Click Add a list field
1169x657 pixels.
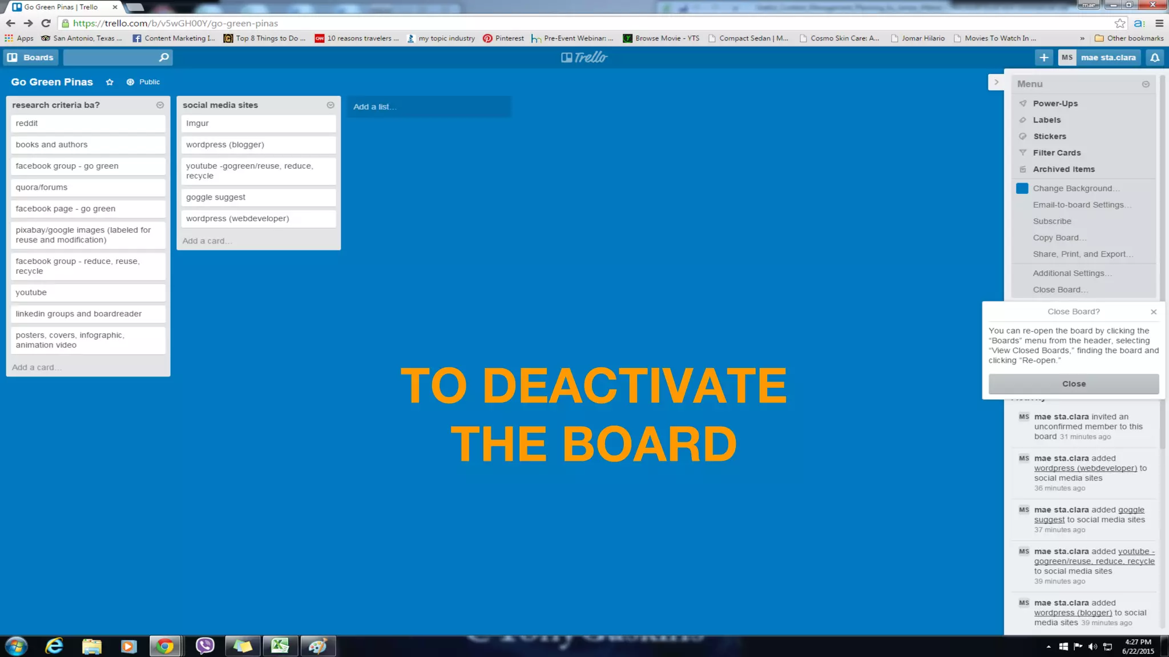pyautogui.click(x=429, y=107)
